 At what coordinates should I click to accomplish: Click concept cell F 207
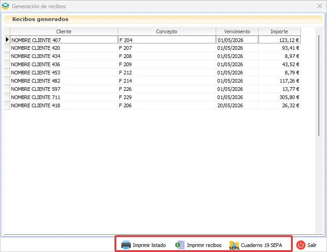167,48
